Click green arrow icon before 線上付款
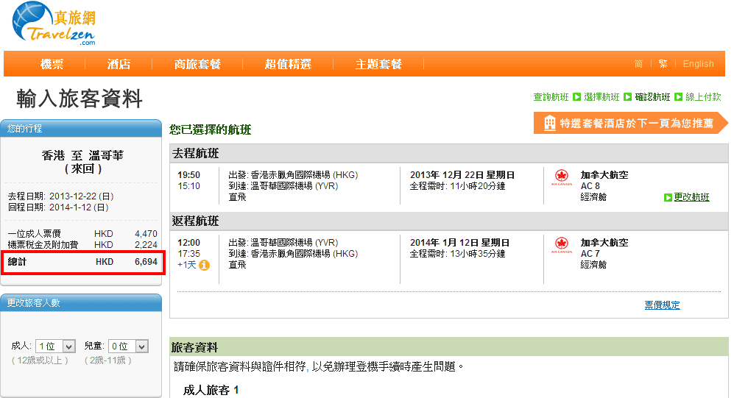Screen dimensions: 734x398 click(x=678, y=97)
